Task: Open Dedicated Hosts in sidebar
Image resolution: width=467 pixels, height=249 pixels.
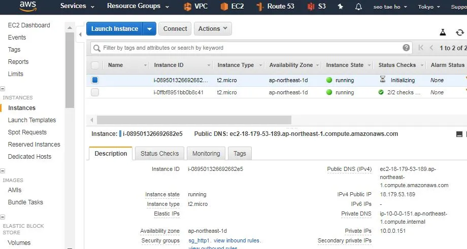Action: 29,157
